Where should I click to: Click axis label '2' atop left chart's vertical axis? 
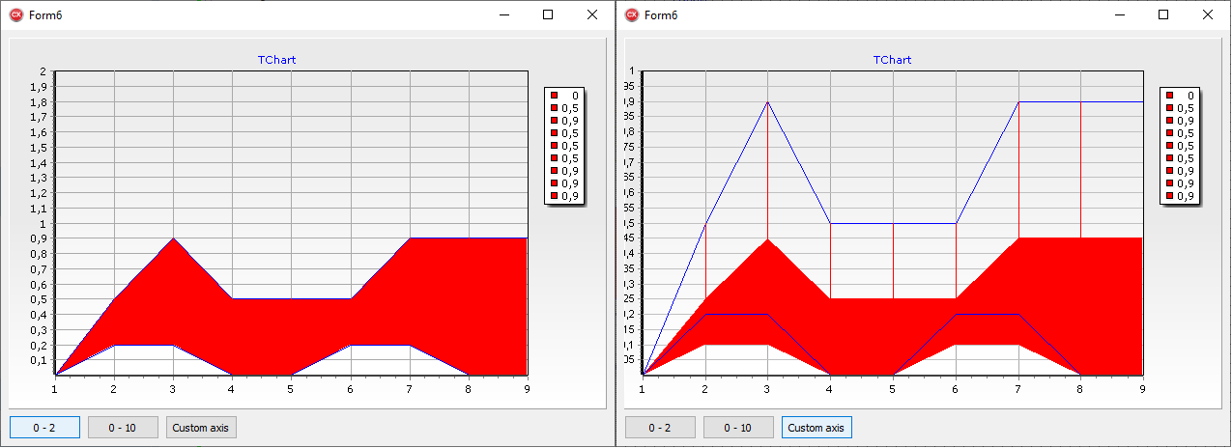(x=43, y=71)
